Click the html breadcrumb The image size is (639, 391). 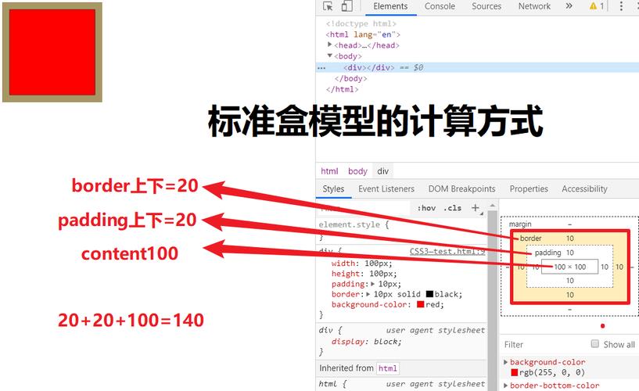[x=329, y=171]
